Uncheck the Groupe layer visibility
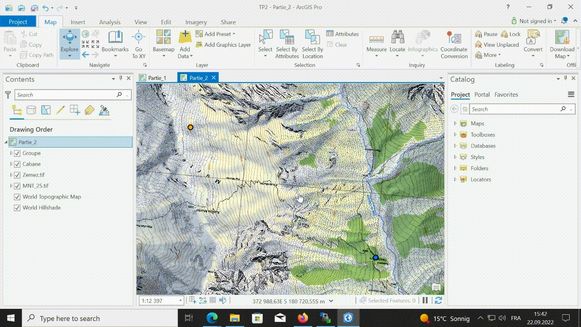 coord(17,153)
